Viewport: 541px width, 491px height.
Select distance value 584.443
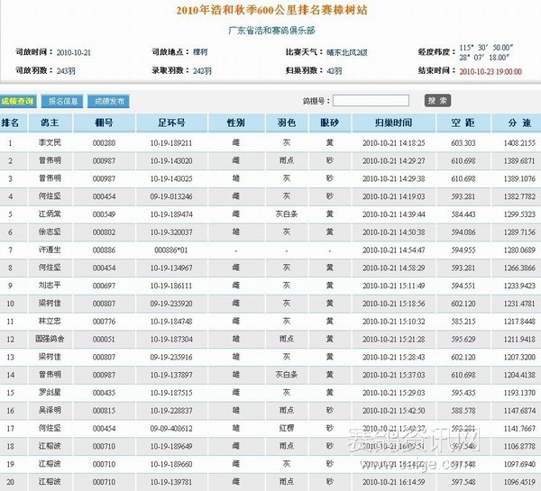[463, 214]
